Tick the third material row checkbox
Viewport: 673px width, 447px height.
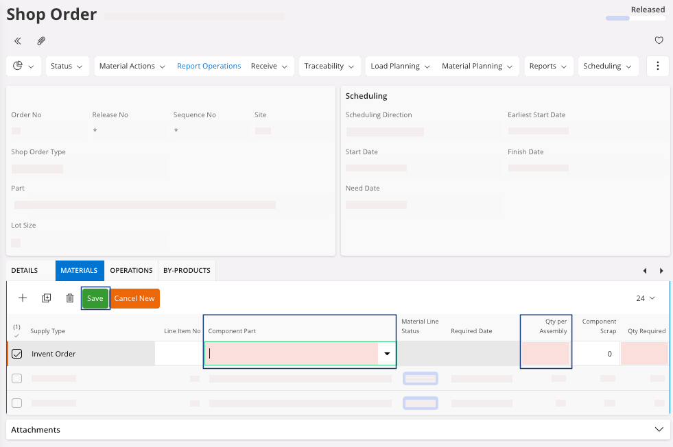(x=17, y=403)
